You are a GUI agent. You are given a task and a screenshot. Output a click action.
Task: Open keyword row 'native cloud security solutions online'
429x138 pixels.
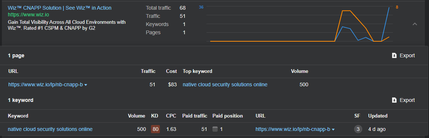pyautogui.click(x=50, y=129)
